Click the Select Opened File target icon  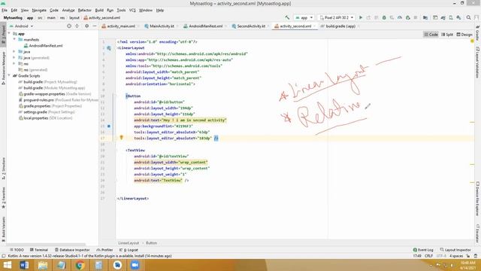point(69,26)
